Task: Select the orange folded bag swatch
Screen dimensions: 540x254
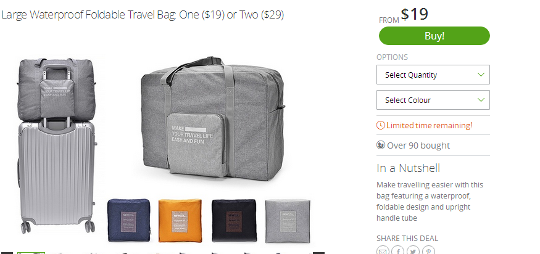Action: click(x=180, y=220)
